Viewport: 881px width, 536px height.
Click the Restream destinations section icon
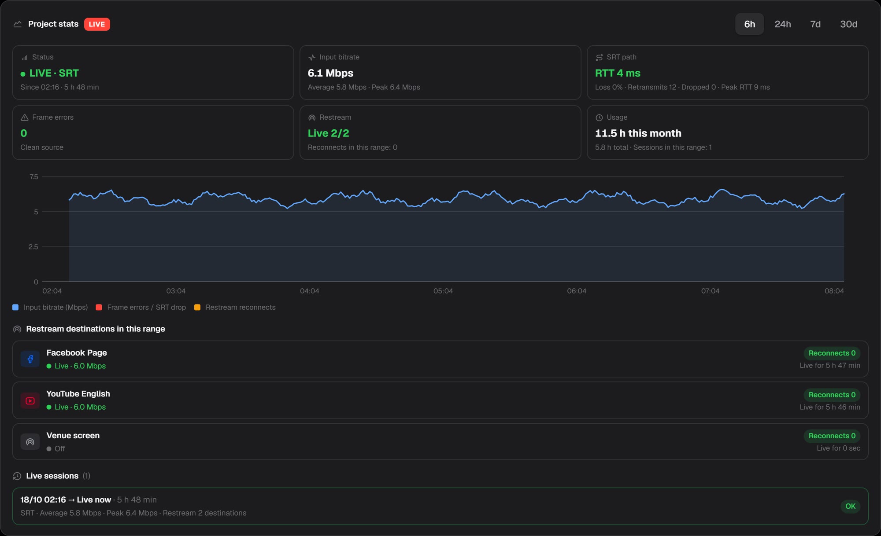point(17,329)
